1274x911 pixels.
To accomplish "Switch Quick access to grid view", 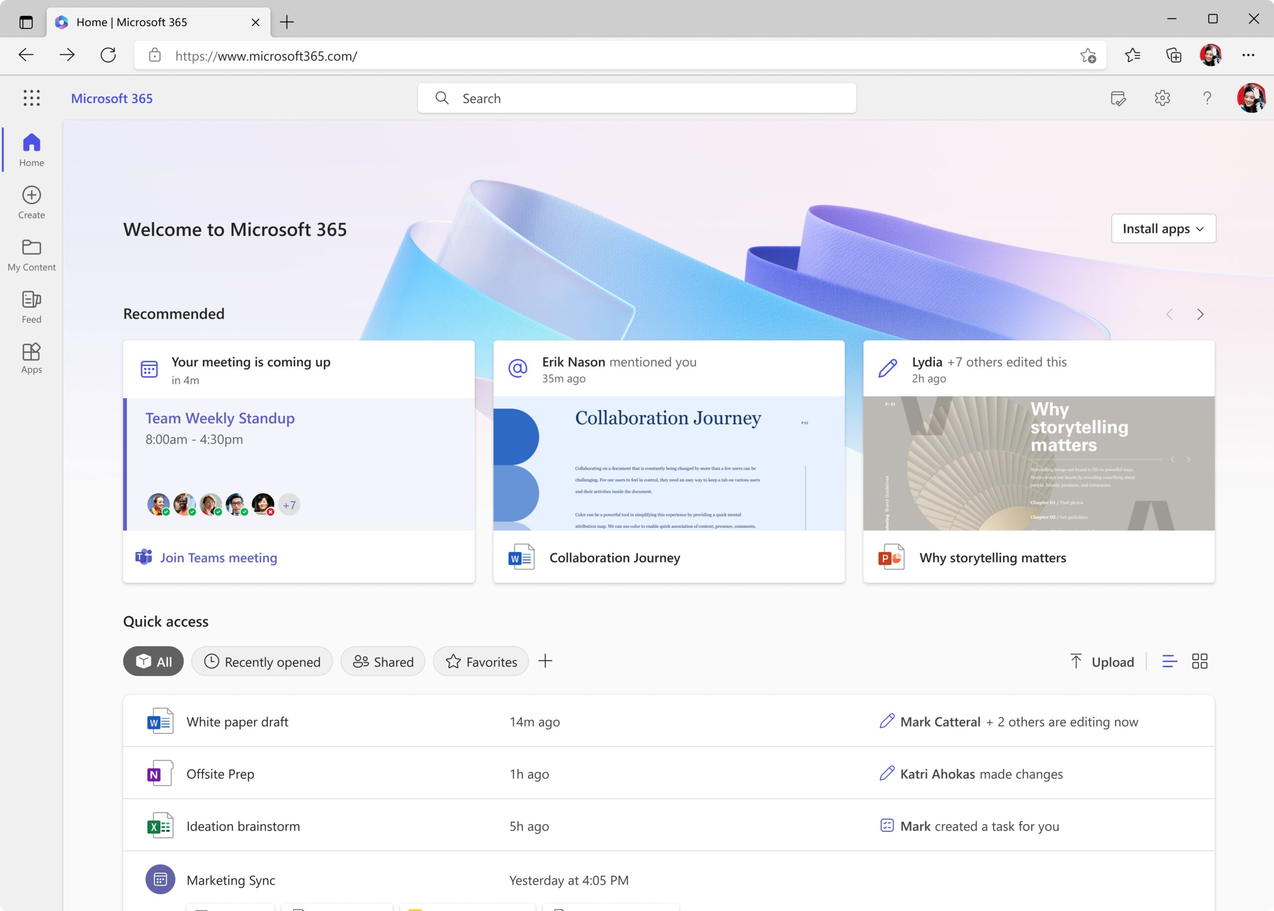I will click(x=1200, y=661).
